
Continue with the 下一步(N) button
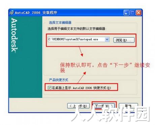coord(104,106)
